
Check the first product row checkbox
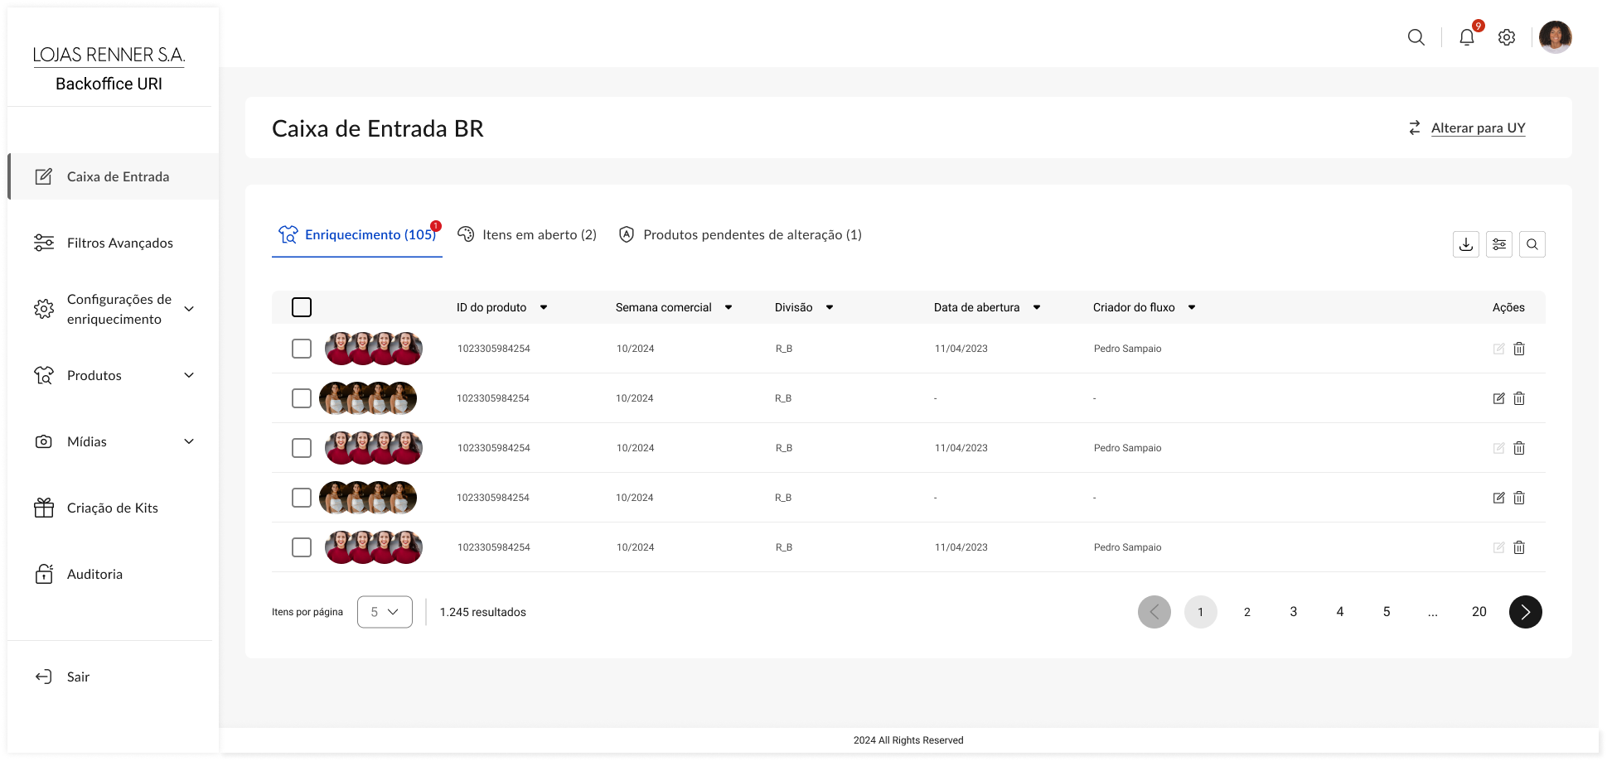(x=302, y=349)
